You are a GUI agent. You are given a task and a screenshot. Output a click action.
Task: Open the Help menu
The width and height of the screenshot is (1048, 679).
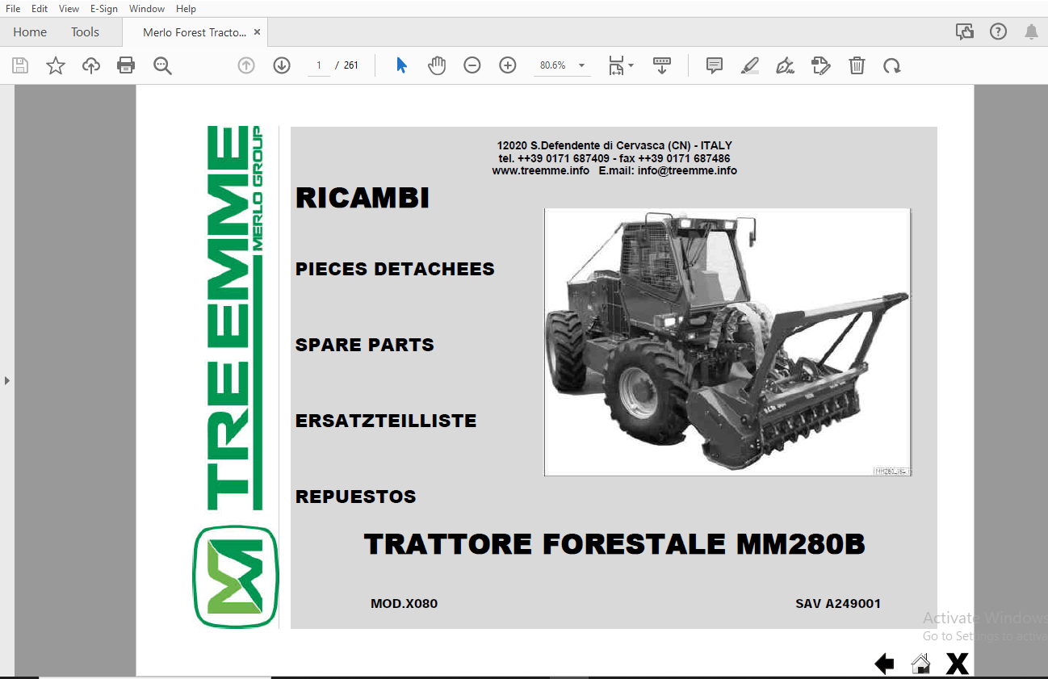186,8
